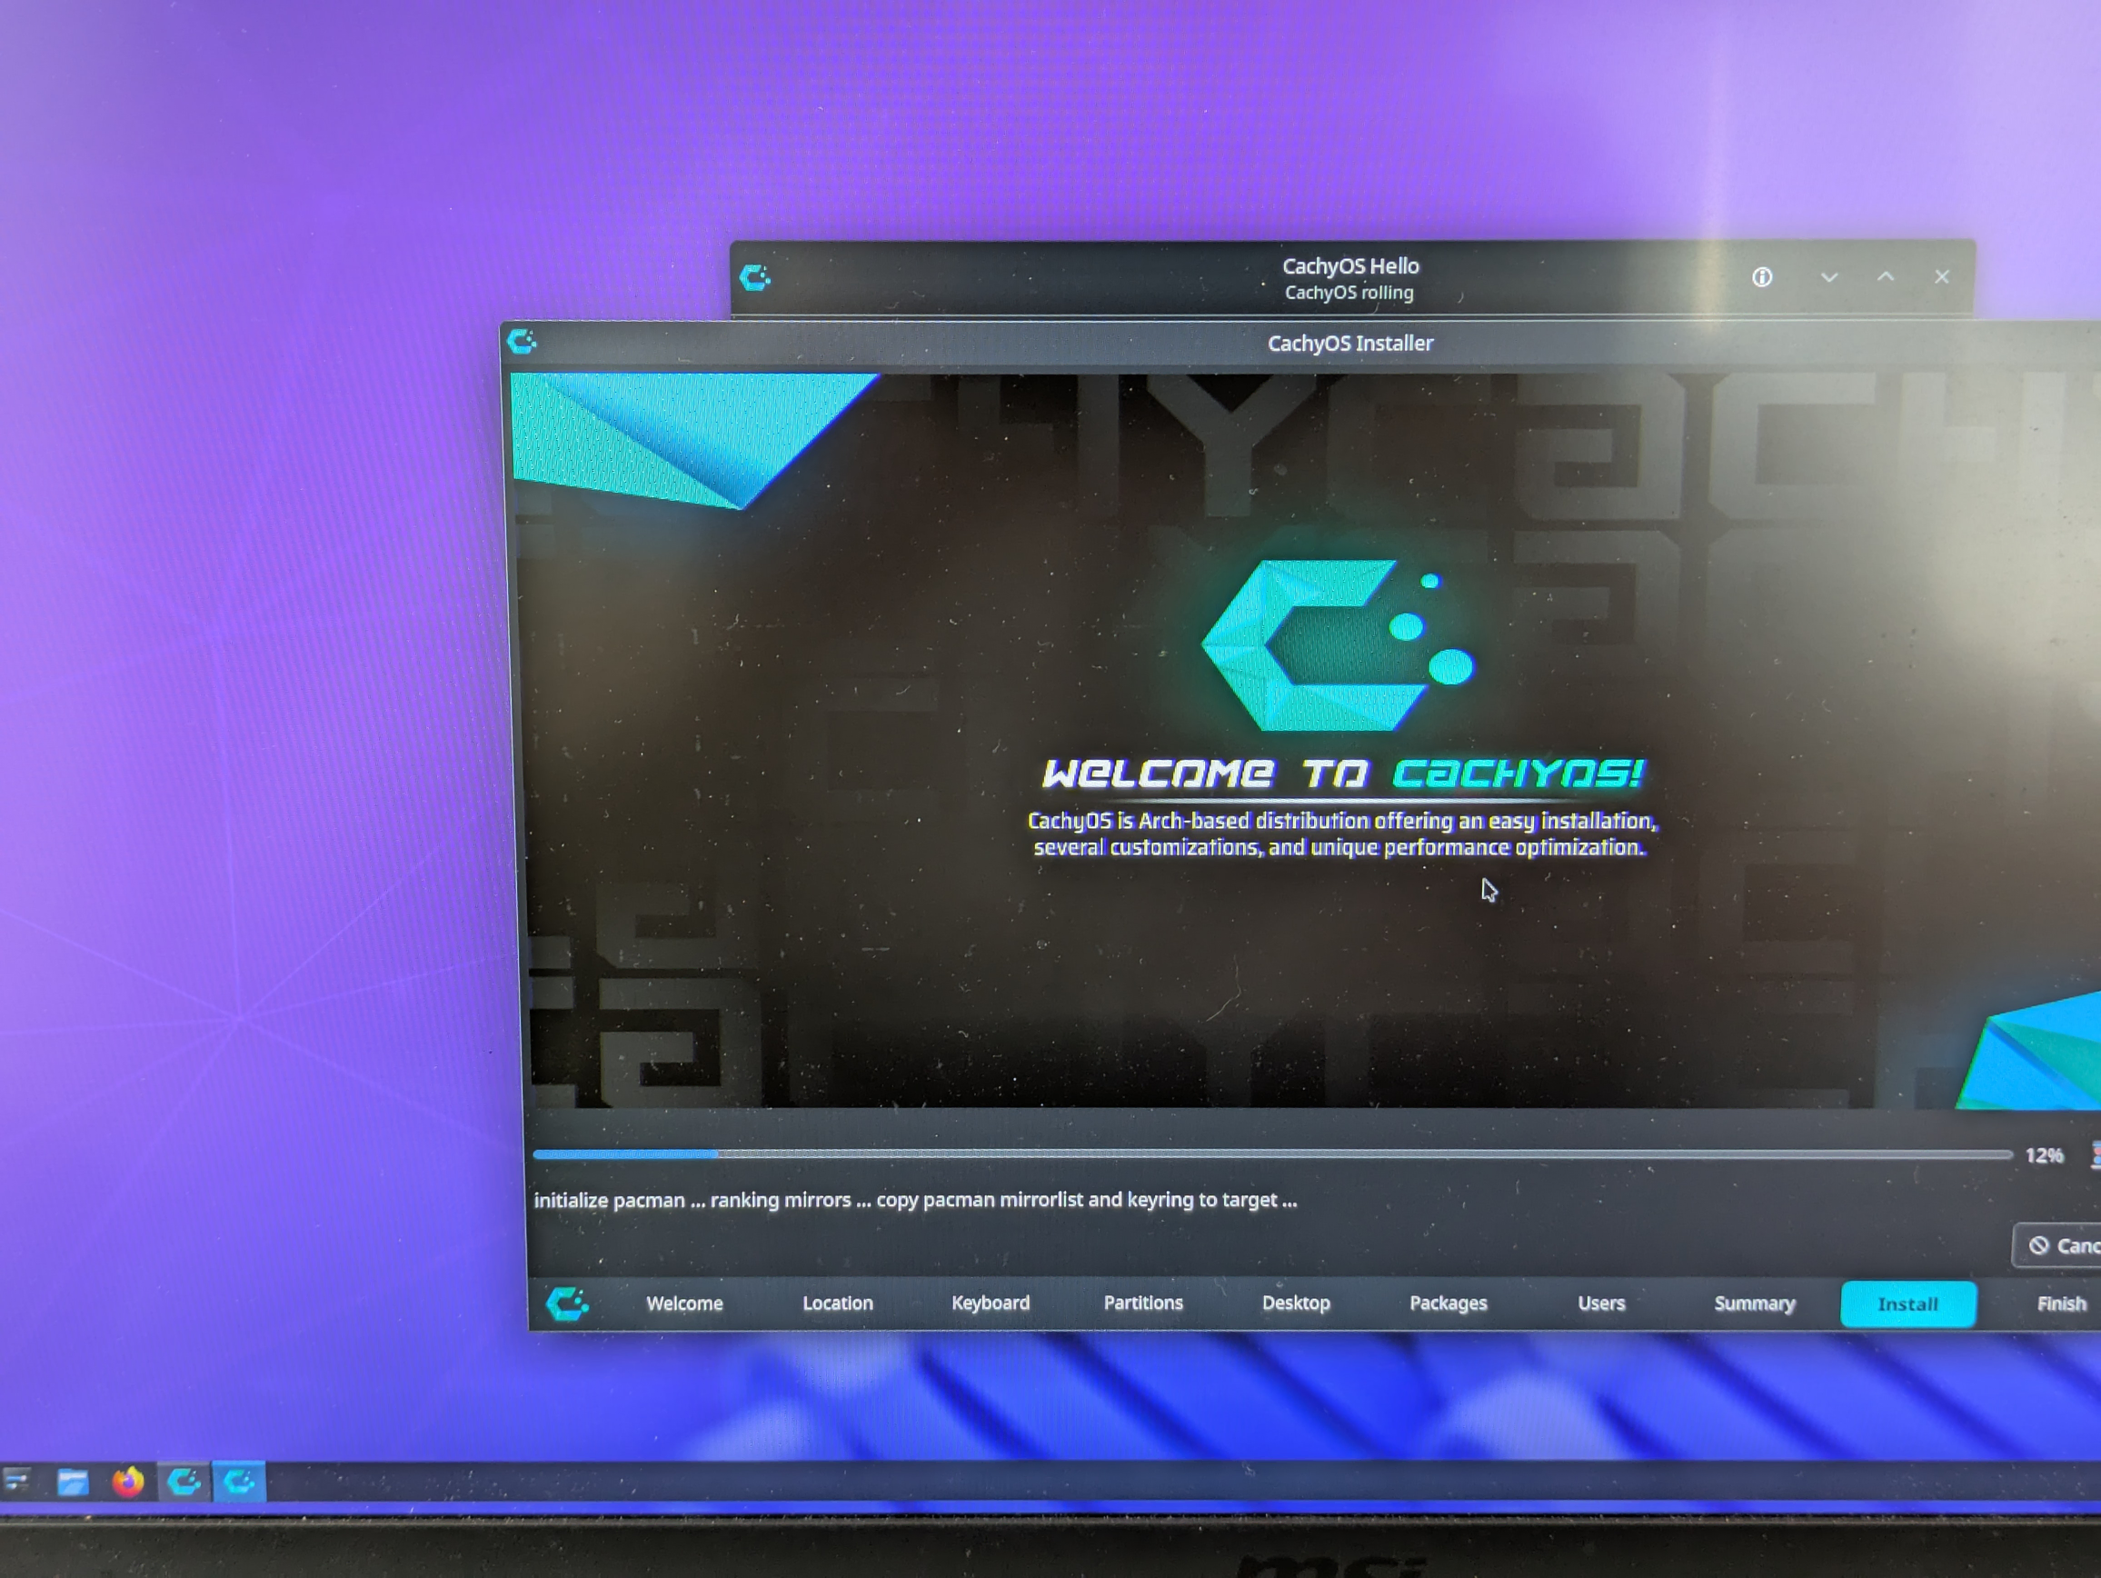Select the active CachyOS Installer taskbar icon
This screenshot has height=1578, width=2101.
coord(238,1482)
